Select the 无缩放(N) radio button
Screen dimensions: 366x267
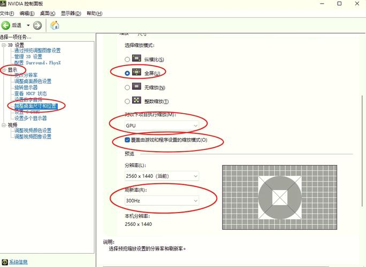tap(127, 88)
